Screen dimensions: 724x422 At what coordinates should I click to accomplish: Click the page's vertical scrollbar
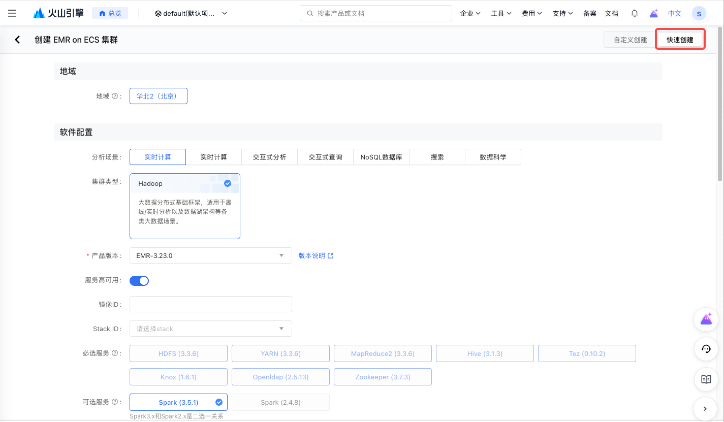pos(720,104)
